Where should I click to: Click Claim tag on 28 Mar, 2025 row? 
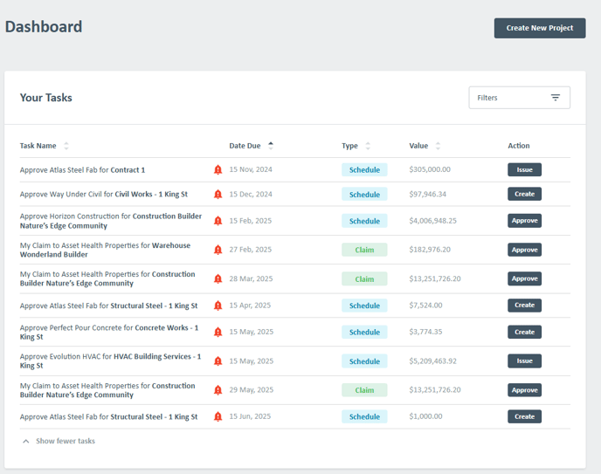point(364,278)
